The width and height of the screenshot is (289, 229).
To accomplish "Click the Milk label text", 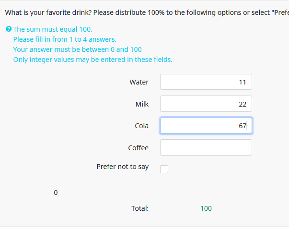I will pos(142,104).
